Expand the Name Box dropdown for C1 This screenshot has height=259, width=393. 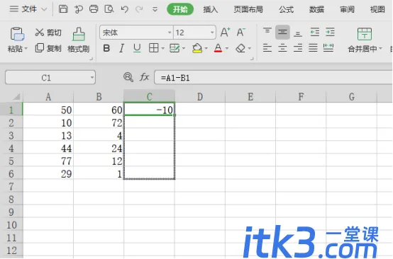[92, 78]
